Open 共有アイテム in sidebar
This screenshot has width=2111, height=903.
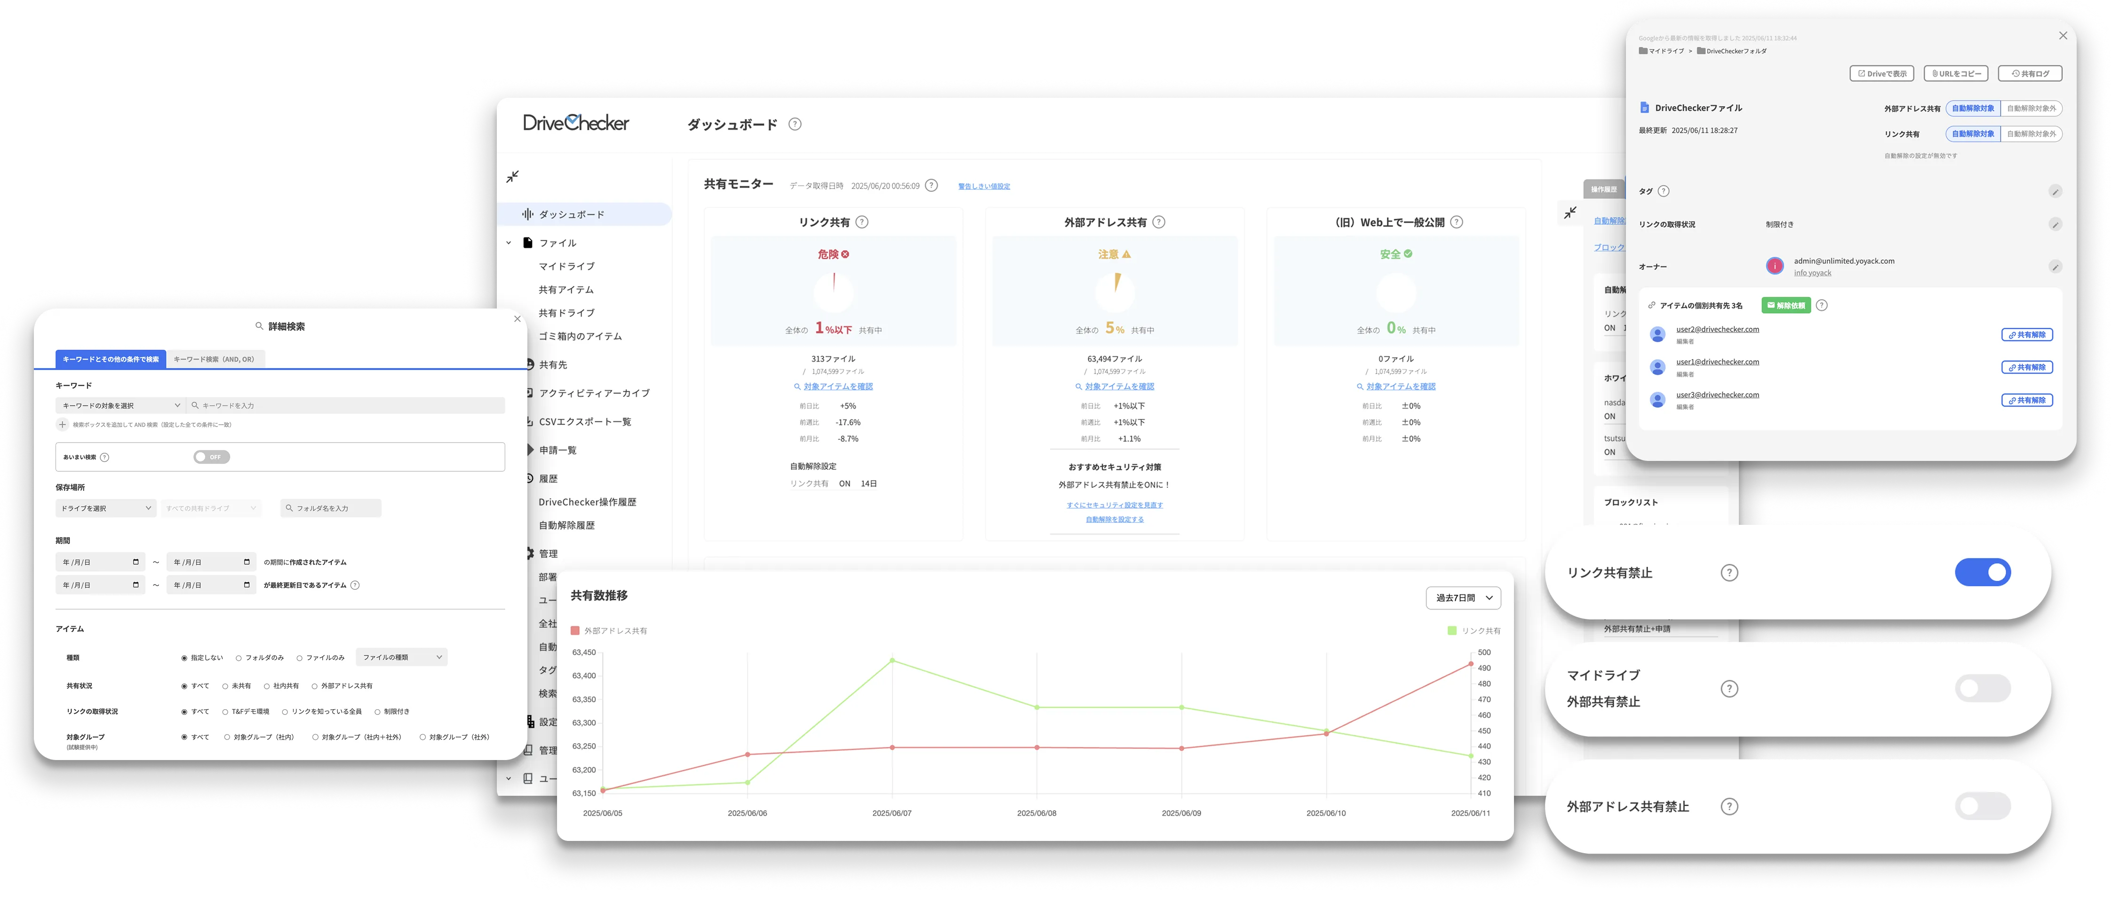(x=566, y=290)
